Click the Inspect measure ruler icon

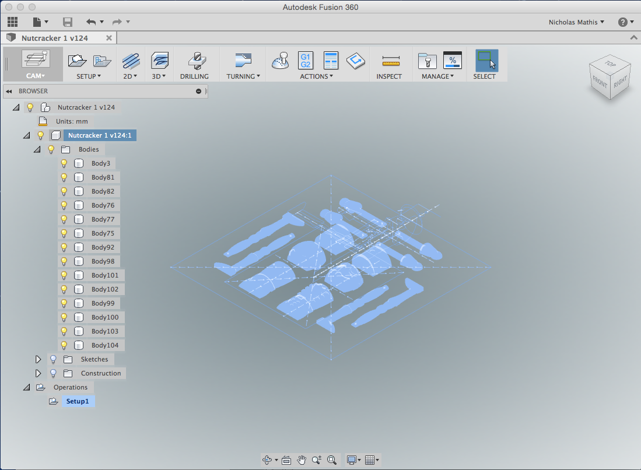(x=391, y=61)
